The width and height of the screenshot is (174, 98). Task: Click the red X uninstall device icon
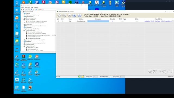pyautogui.click(x=41, y=10)
